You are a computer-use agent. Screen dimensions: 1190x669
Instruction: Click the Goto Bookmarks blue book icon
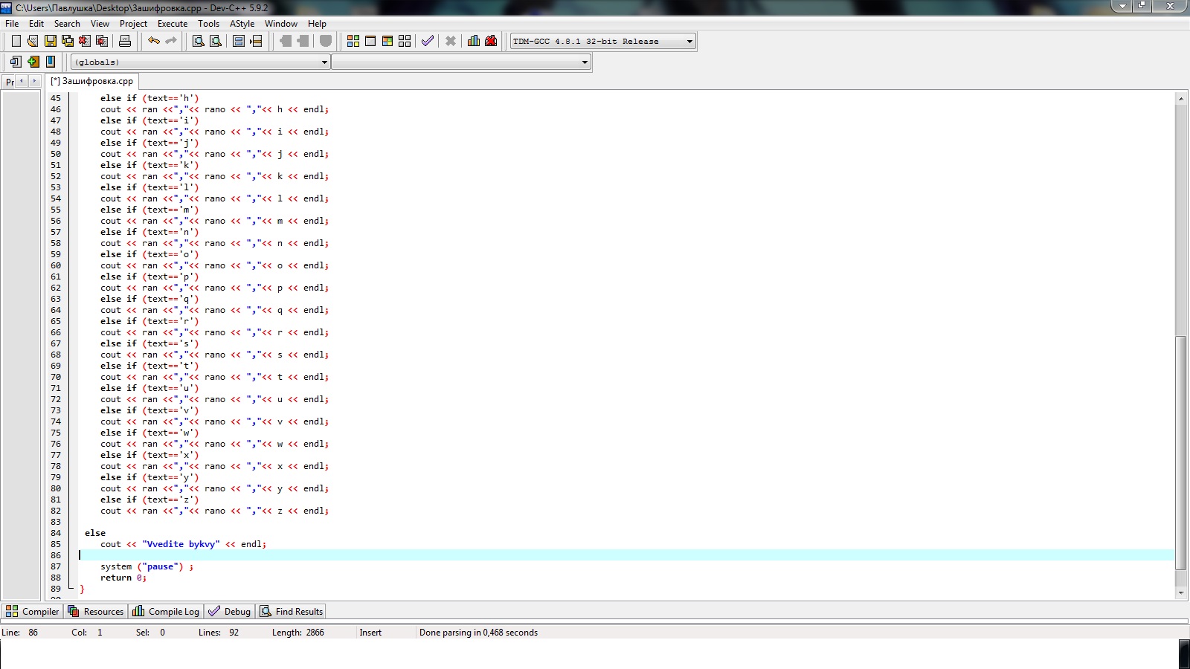(51, 62)
